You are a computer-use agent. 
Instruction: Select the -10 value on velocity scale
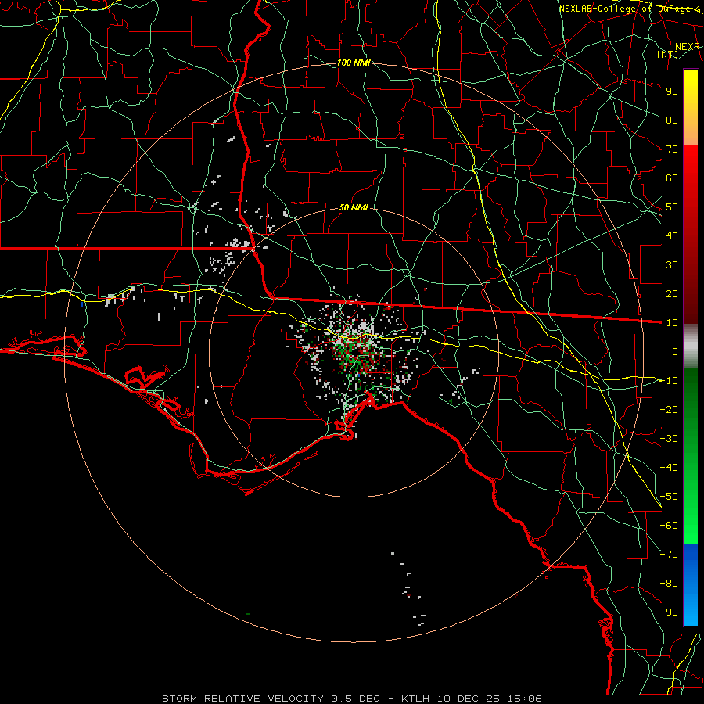669,381
